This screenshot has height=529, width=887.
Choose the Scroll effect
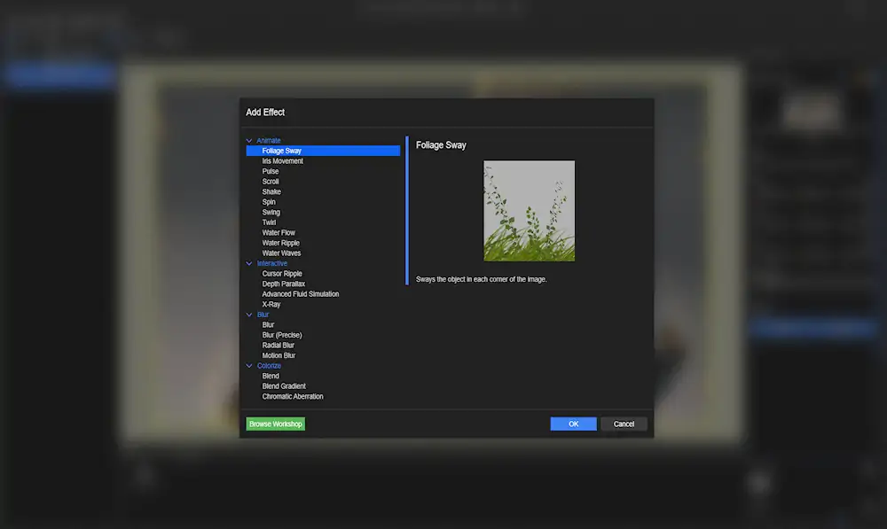pos(270,182)
